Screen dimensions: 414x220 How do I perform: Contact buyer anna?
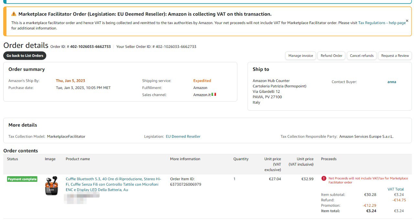pyautogui.click(x=392, y=82)
